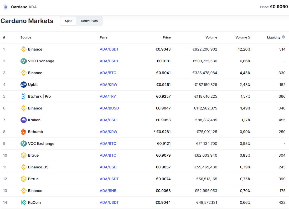Open the Binance.US exchange name
Screen dimensions: 289x209
pos(38,167)
